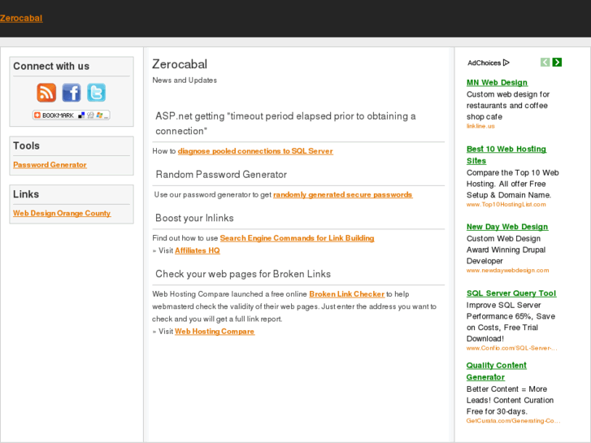Viewport: 591px width, 443px height.
Task: Show next ads with right arrow
Action: [557, 63]
